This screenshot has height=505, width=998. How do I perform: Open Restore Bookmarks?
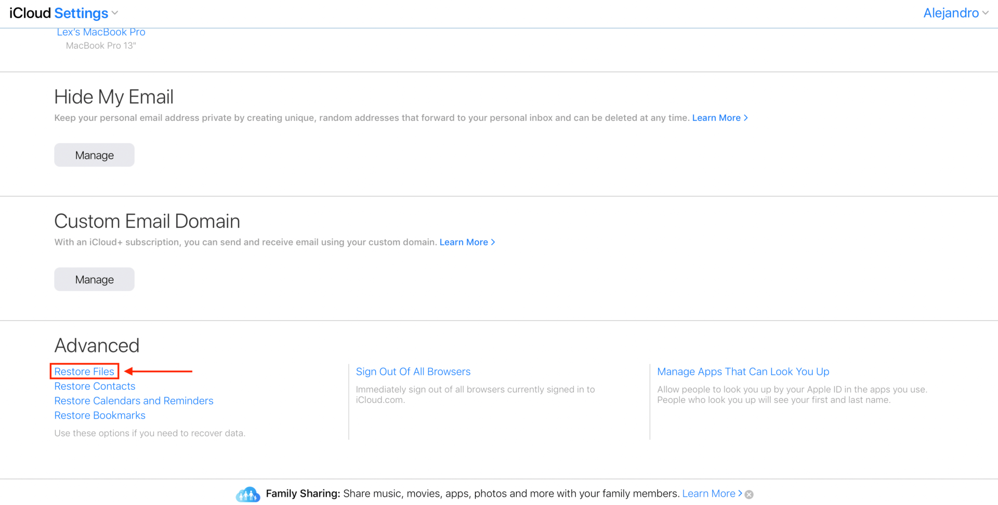tap(100, 415)
